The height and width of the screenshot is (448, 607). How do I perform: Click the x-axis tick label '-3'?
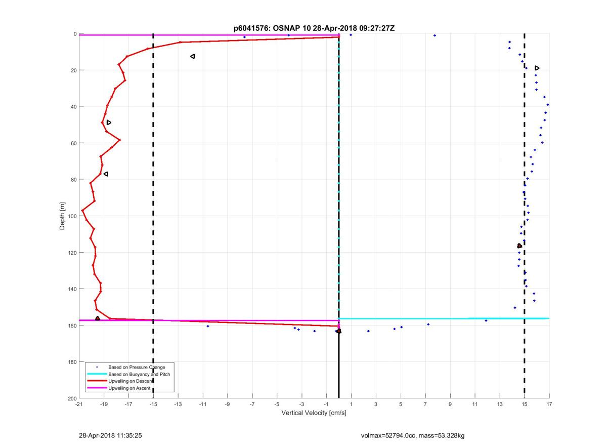pyautogui.click(x=301, y=404)
